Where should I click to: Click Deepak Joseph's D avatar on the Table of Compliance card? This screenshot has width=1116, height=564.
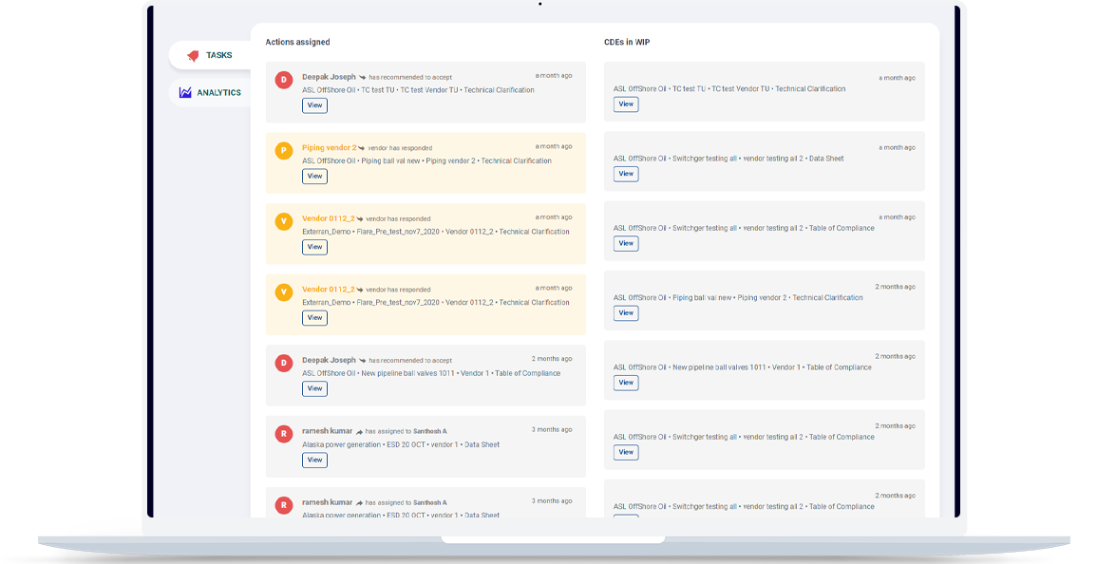(283, 364)
